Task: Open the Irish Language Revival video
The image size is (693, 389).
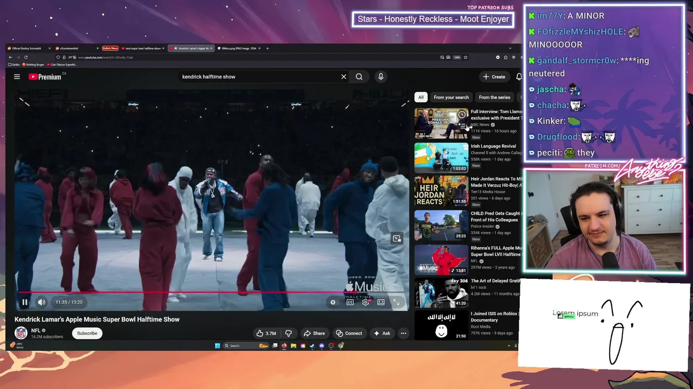Action: (441, 158)
